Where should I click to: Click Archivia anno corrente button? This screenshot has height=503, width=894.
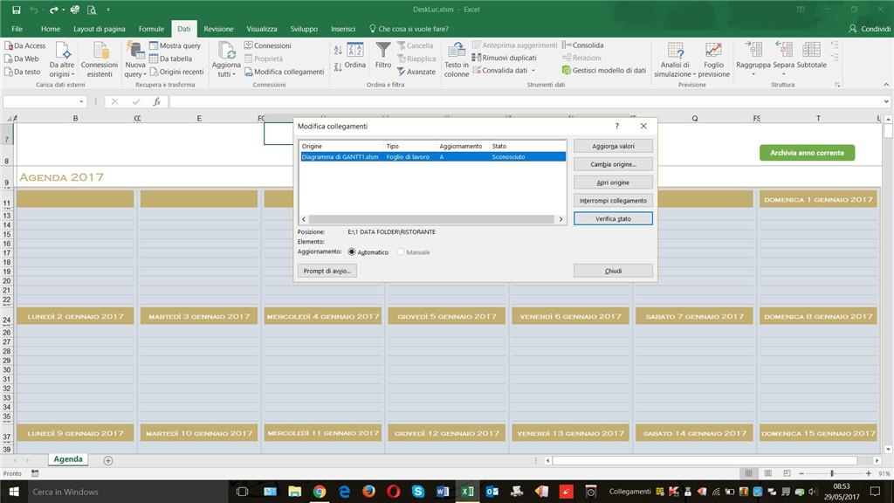pos(807,153)
